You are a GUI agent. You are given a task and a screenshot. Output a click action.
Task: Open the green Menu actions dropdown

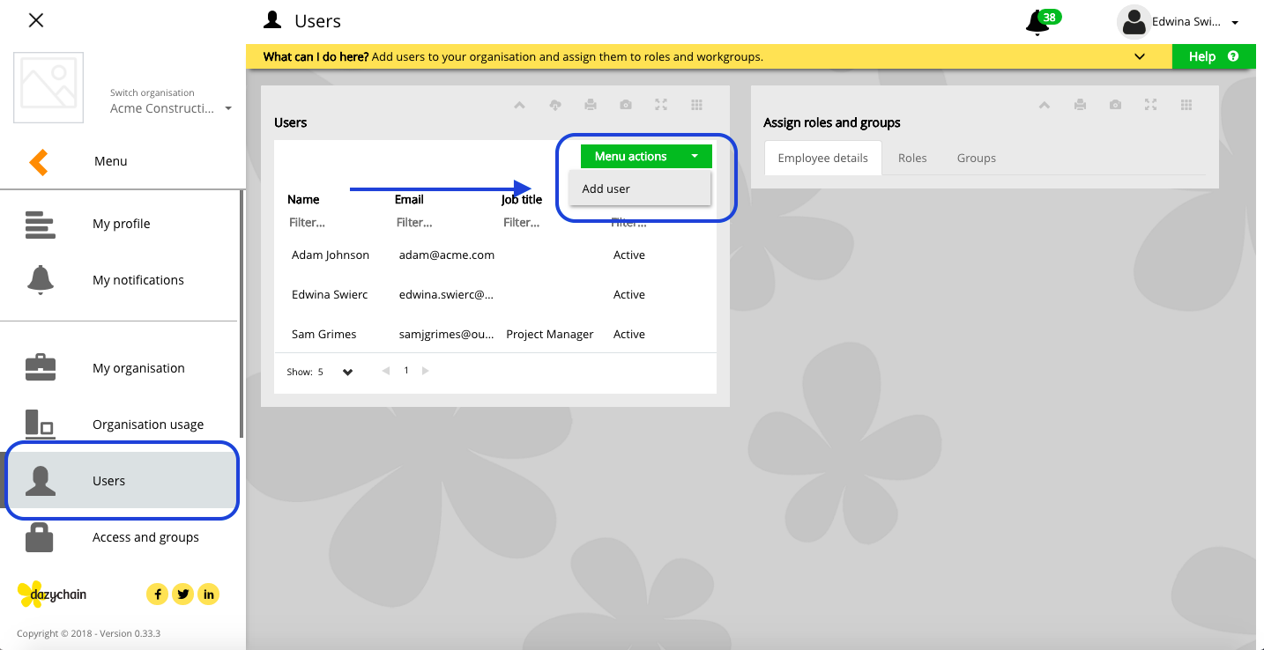tap(646, 156)
